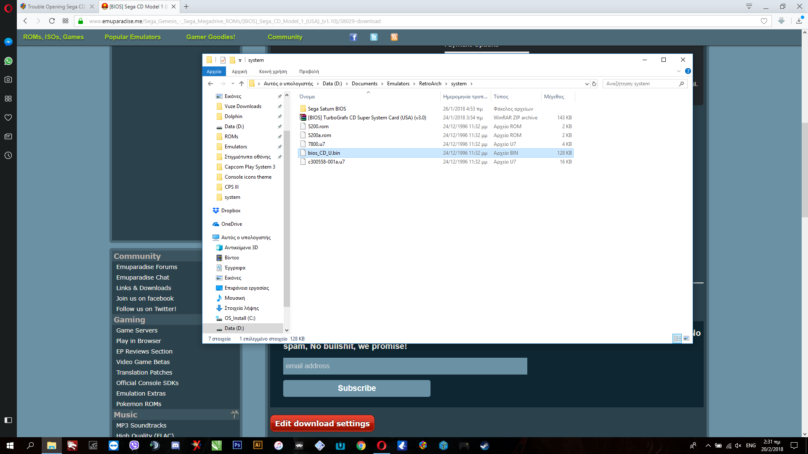Open recent locations dropdown arrow
The height and width of the screenshot is (454, 808).
click(232, 84)
